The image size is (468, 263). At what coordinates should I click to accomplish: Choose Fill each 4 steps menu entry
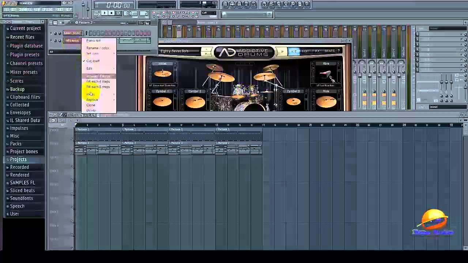point(98,81)
